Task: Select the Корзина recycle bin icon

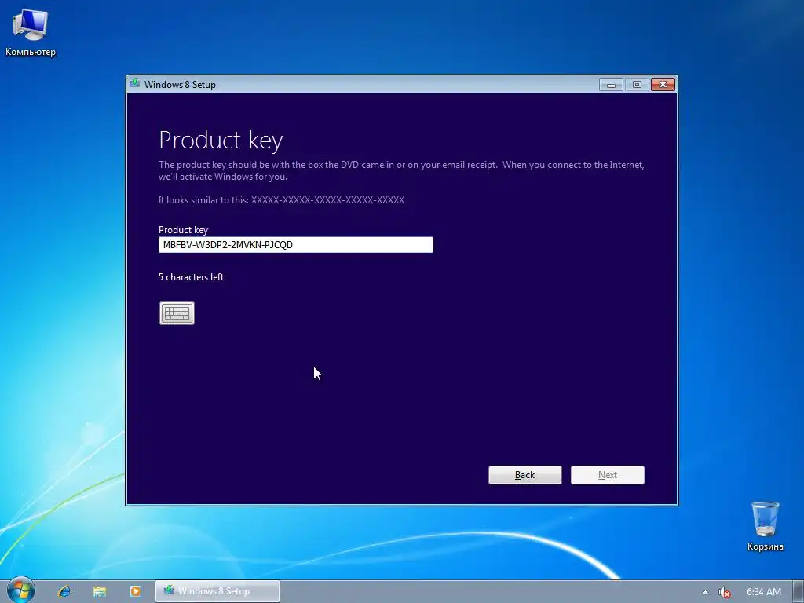Action: (x=765, y=527)
